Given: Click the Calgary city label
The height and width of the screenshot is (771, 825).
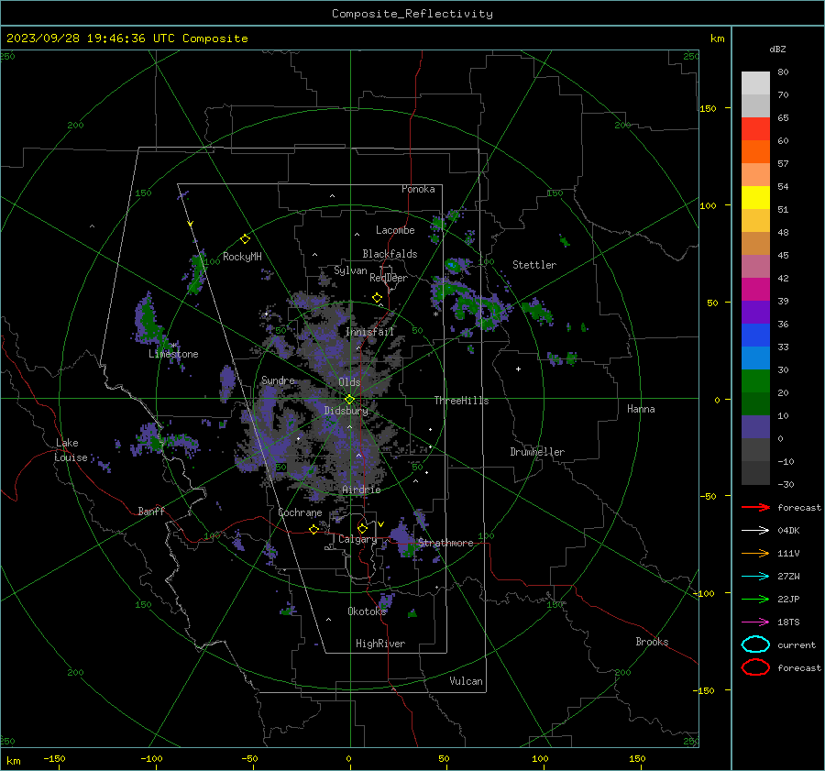Looking at the screenshot, I should (x=357, y=539).
